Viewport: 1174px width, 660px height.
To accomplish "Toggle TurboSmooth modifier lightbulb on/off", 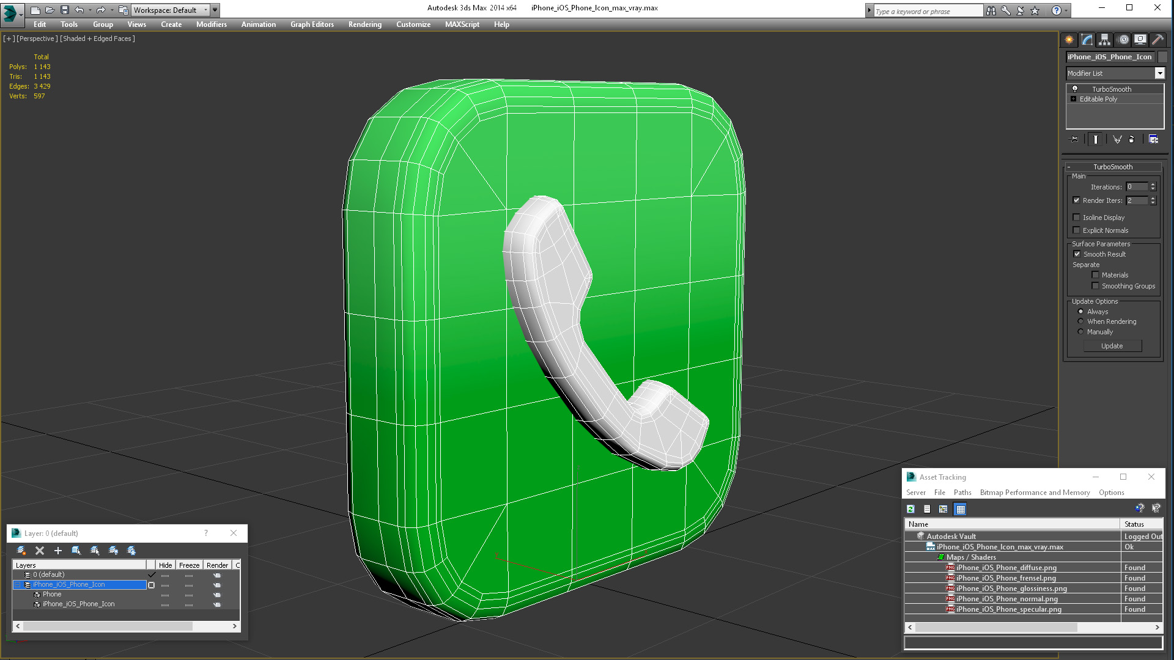I will coord(1075,89).
